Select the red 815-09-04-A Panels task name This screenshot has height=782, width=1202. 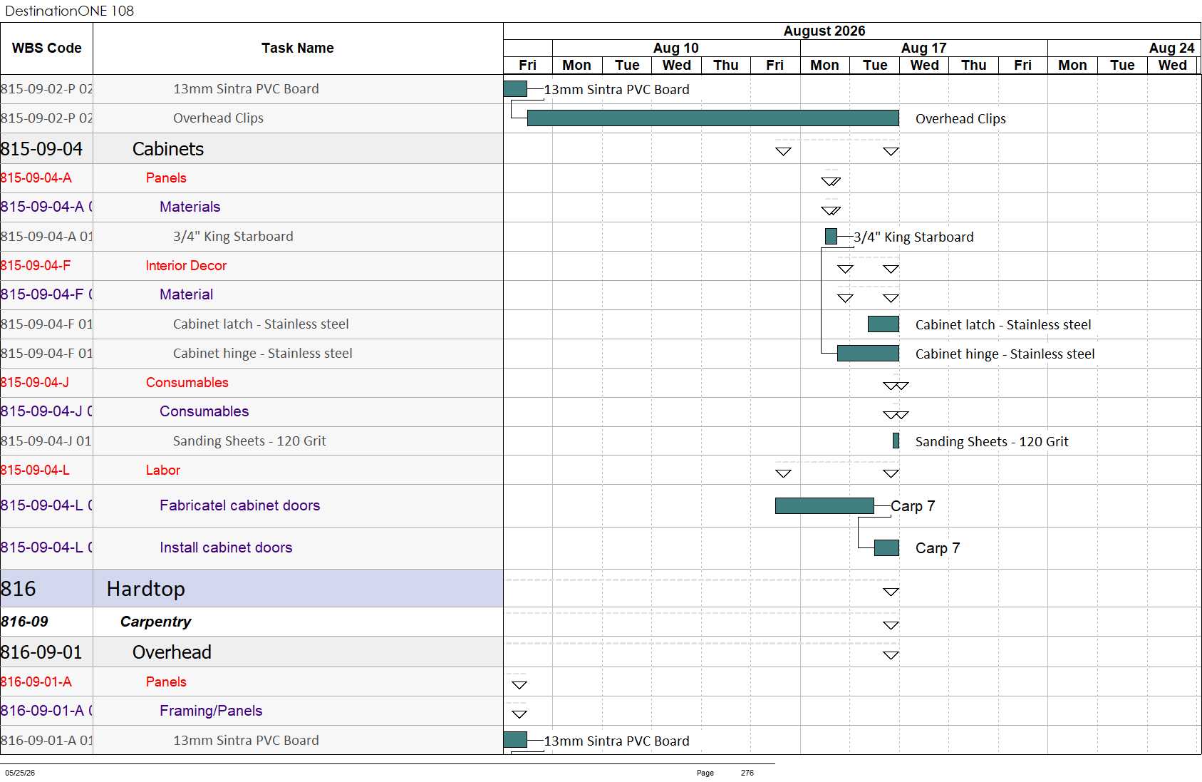(166, 178)
